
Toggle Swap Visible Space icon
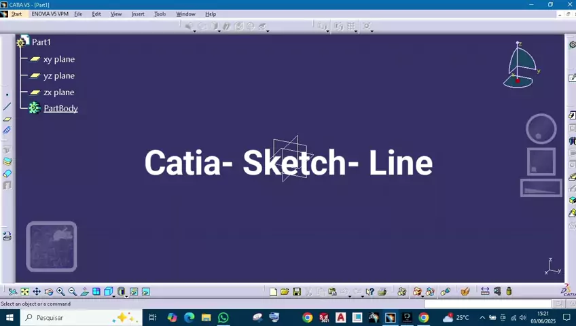145,291
